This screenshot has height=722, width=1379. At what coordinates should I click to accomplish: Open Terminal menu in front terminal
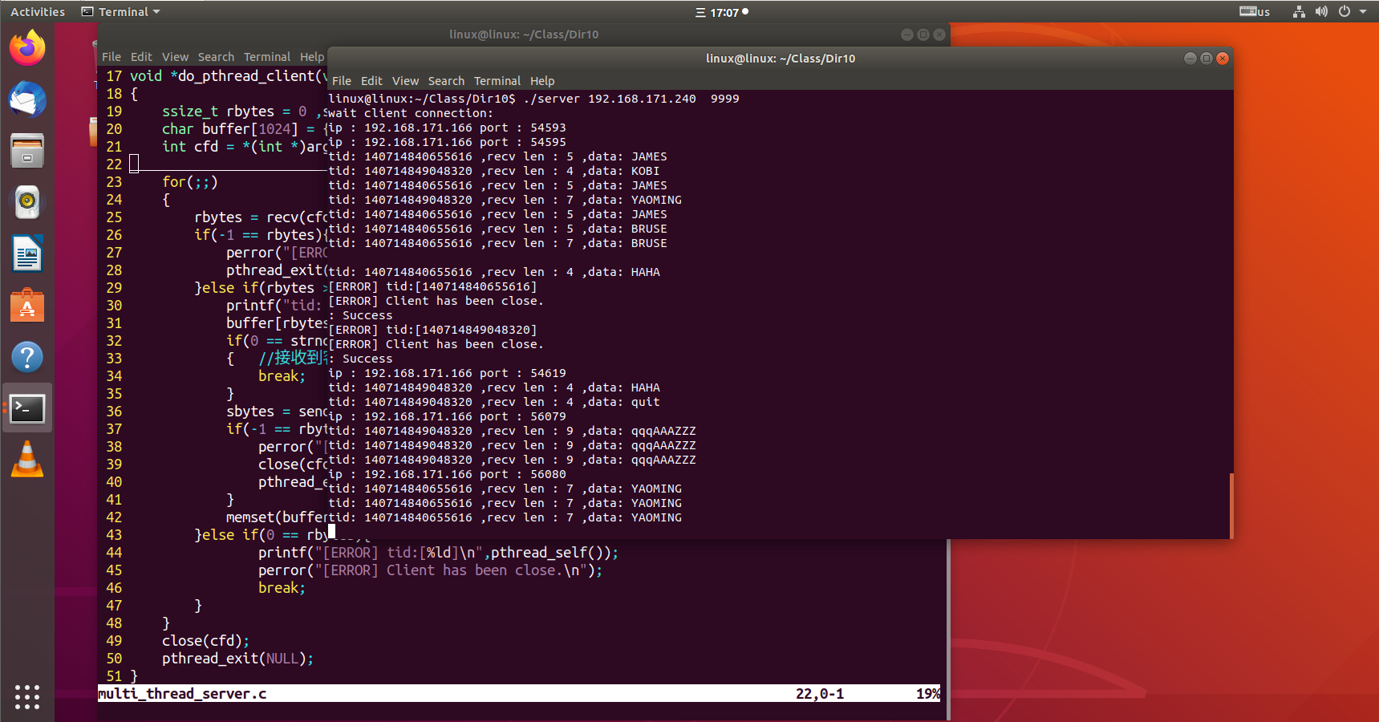click(497, 81)
